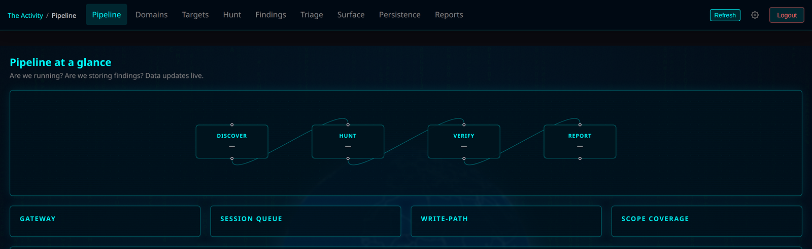Screen dimensions: 812x249
Task: Open the Targets tab
Action: coord(195,15)
